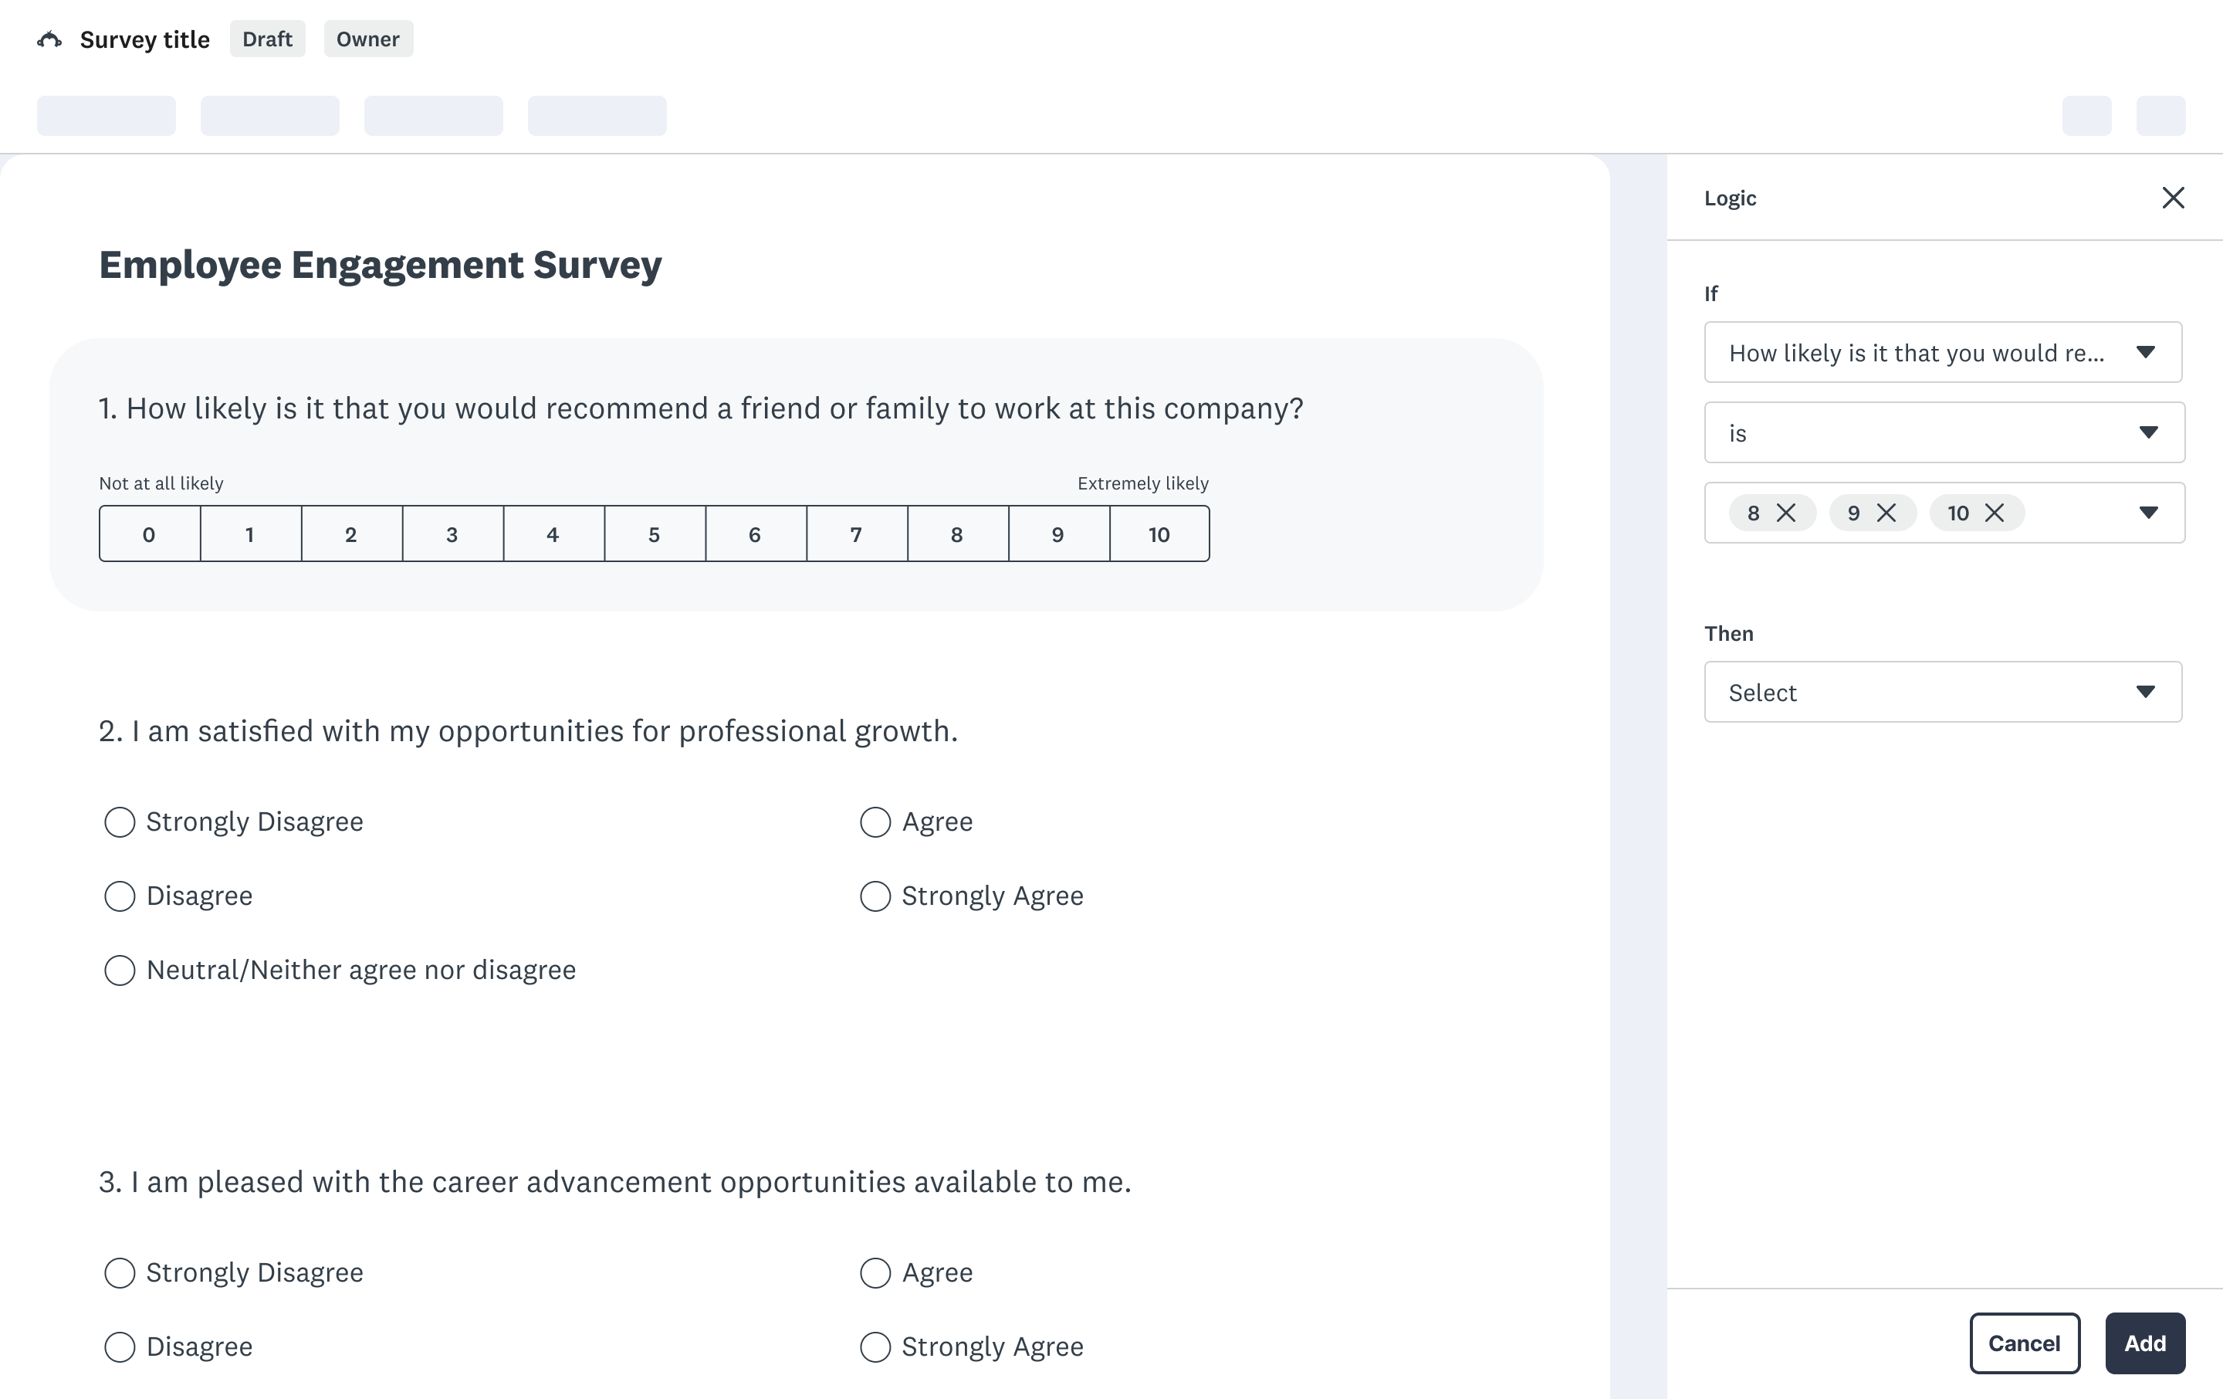Open the Then 'Select' dropdown
This screenshot has height=1399, width=2223.
pyautogui.click(x=1942, y=692)
